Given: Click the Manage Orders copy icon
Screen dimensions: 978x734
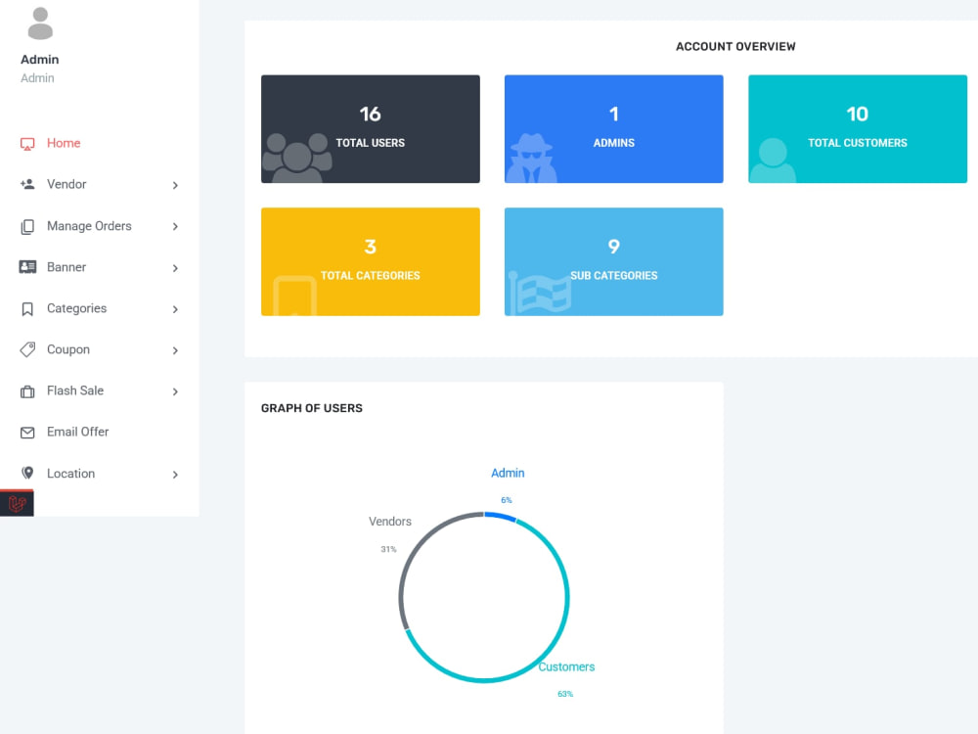Looking at the screenshot, I should coord(27,227).
